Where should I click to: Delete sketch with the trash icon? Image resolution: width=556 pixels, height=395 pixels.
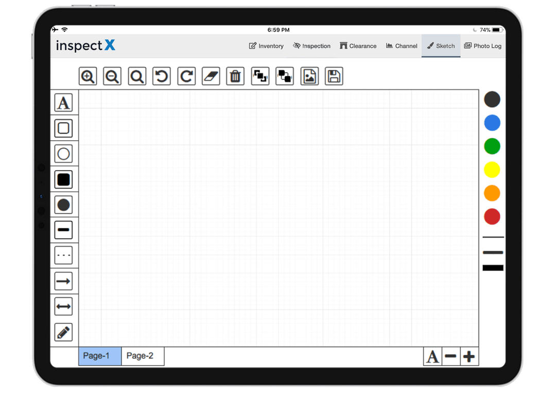pyautogui.click(x=235, y=76)
